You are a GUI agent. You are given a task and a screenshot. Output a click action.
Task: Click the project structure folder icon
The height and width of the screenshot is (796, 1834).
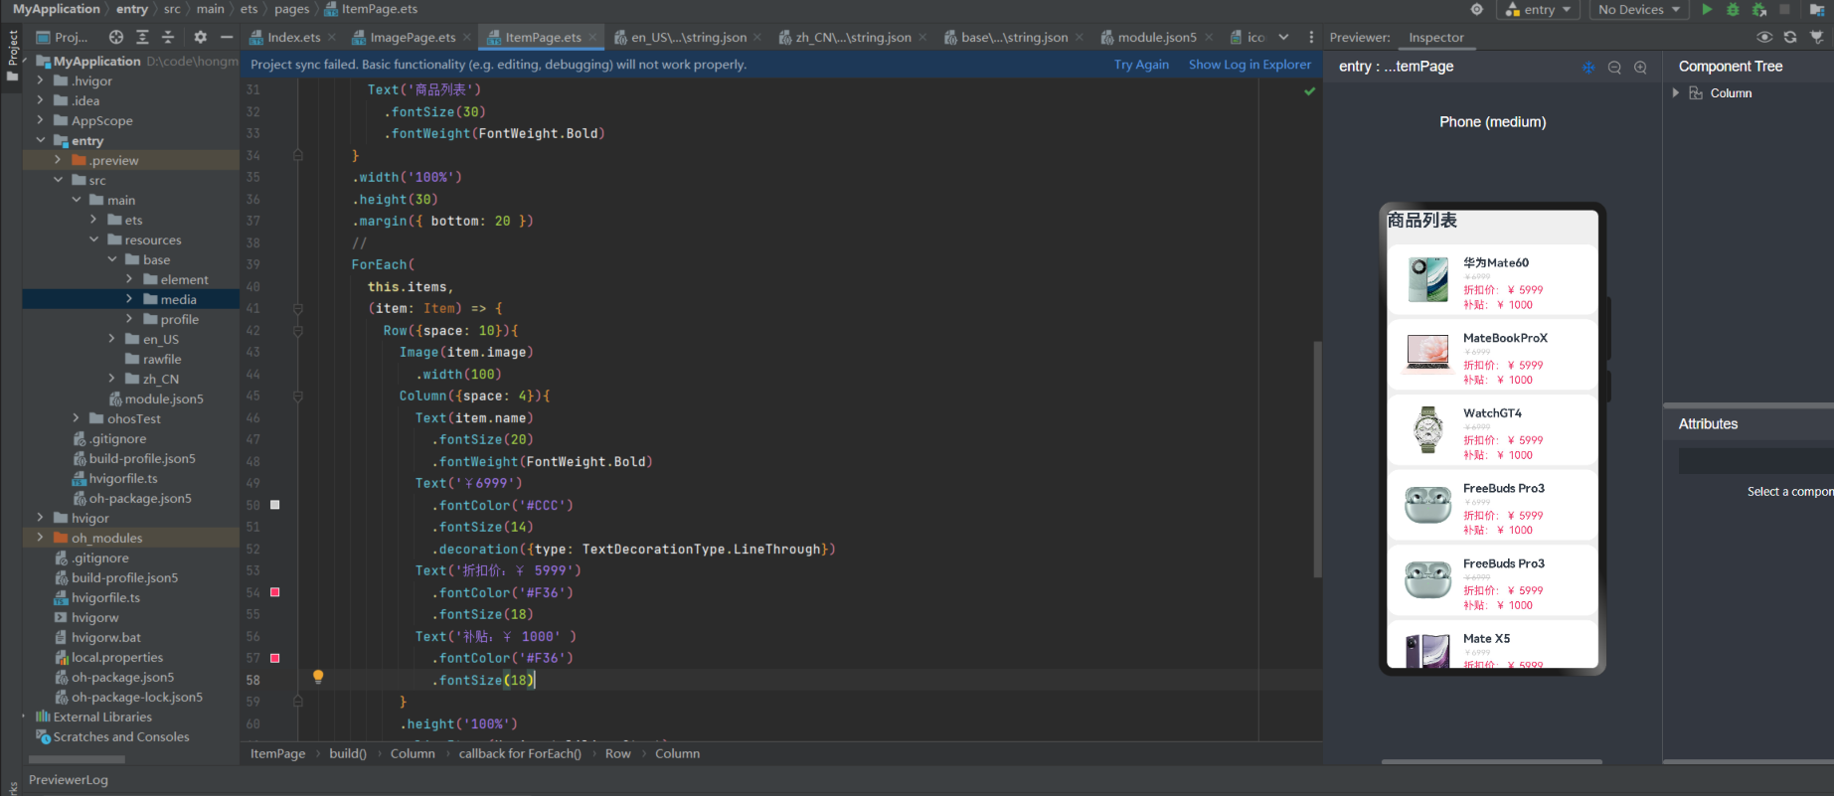click(1817, 9)
